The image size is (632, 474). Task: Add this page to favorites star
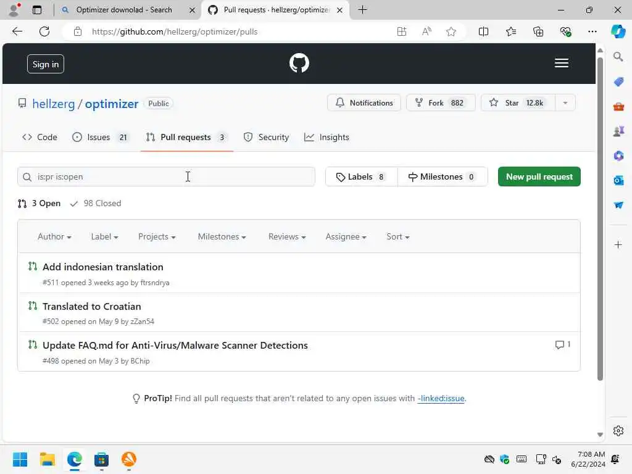[451, 31]
